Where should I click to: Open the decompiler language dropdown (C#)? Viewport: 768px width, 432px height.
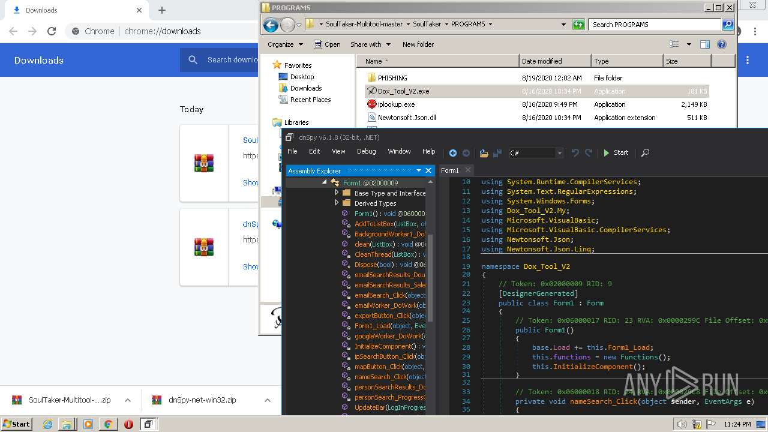click(535, 153)
